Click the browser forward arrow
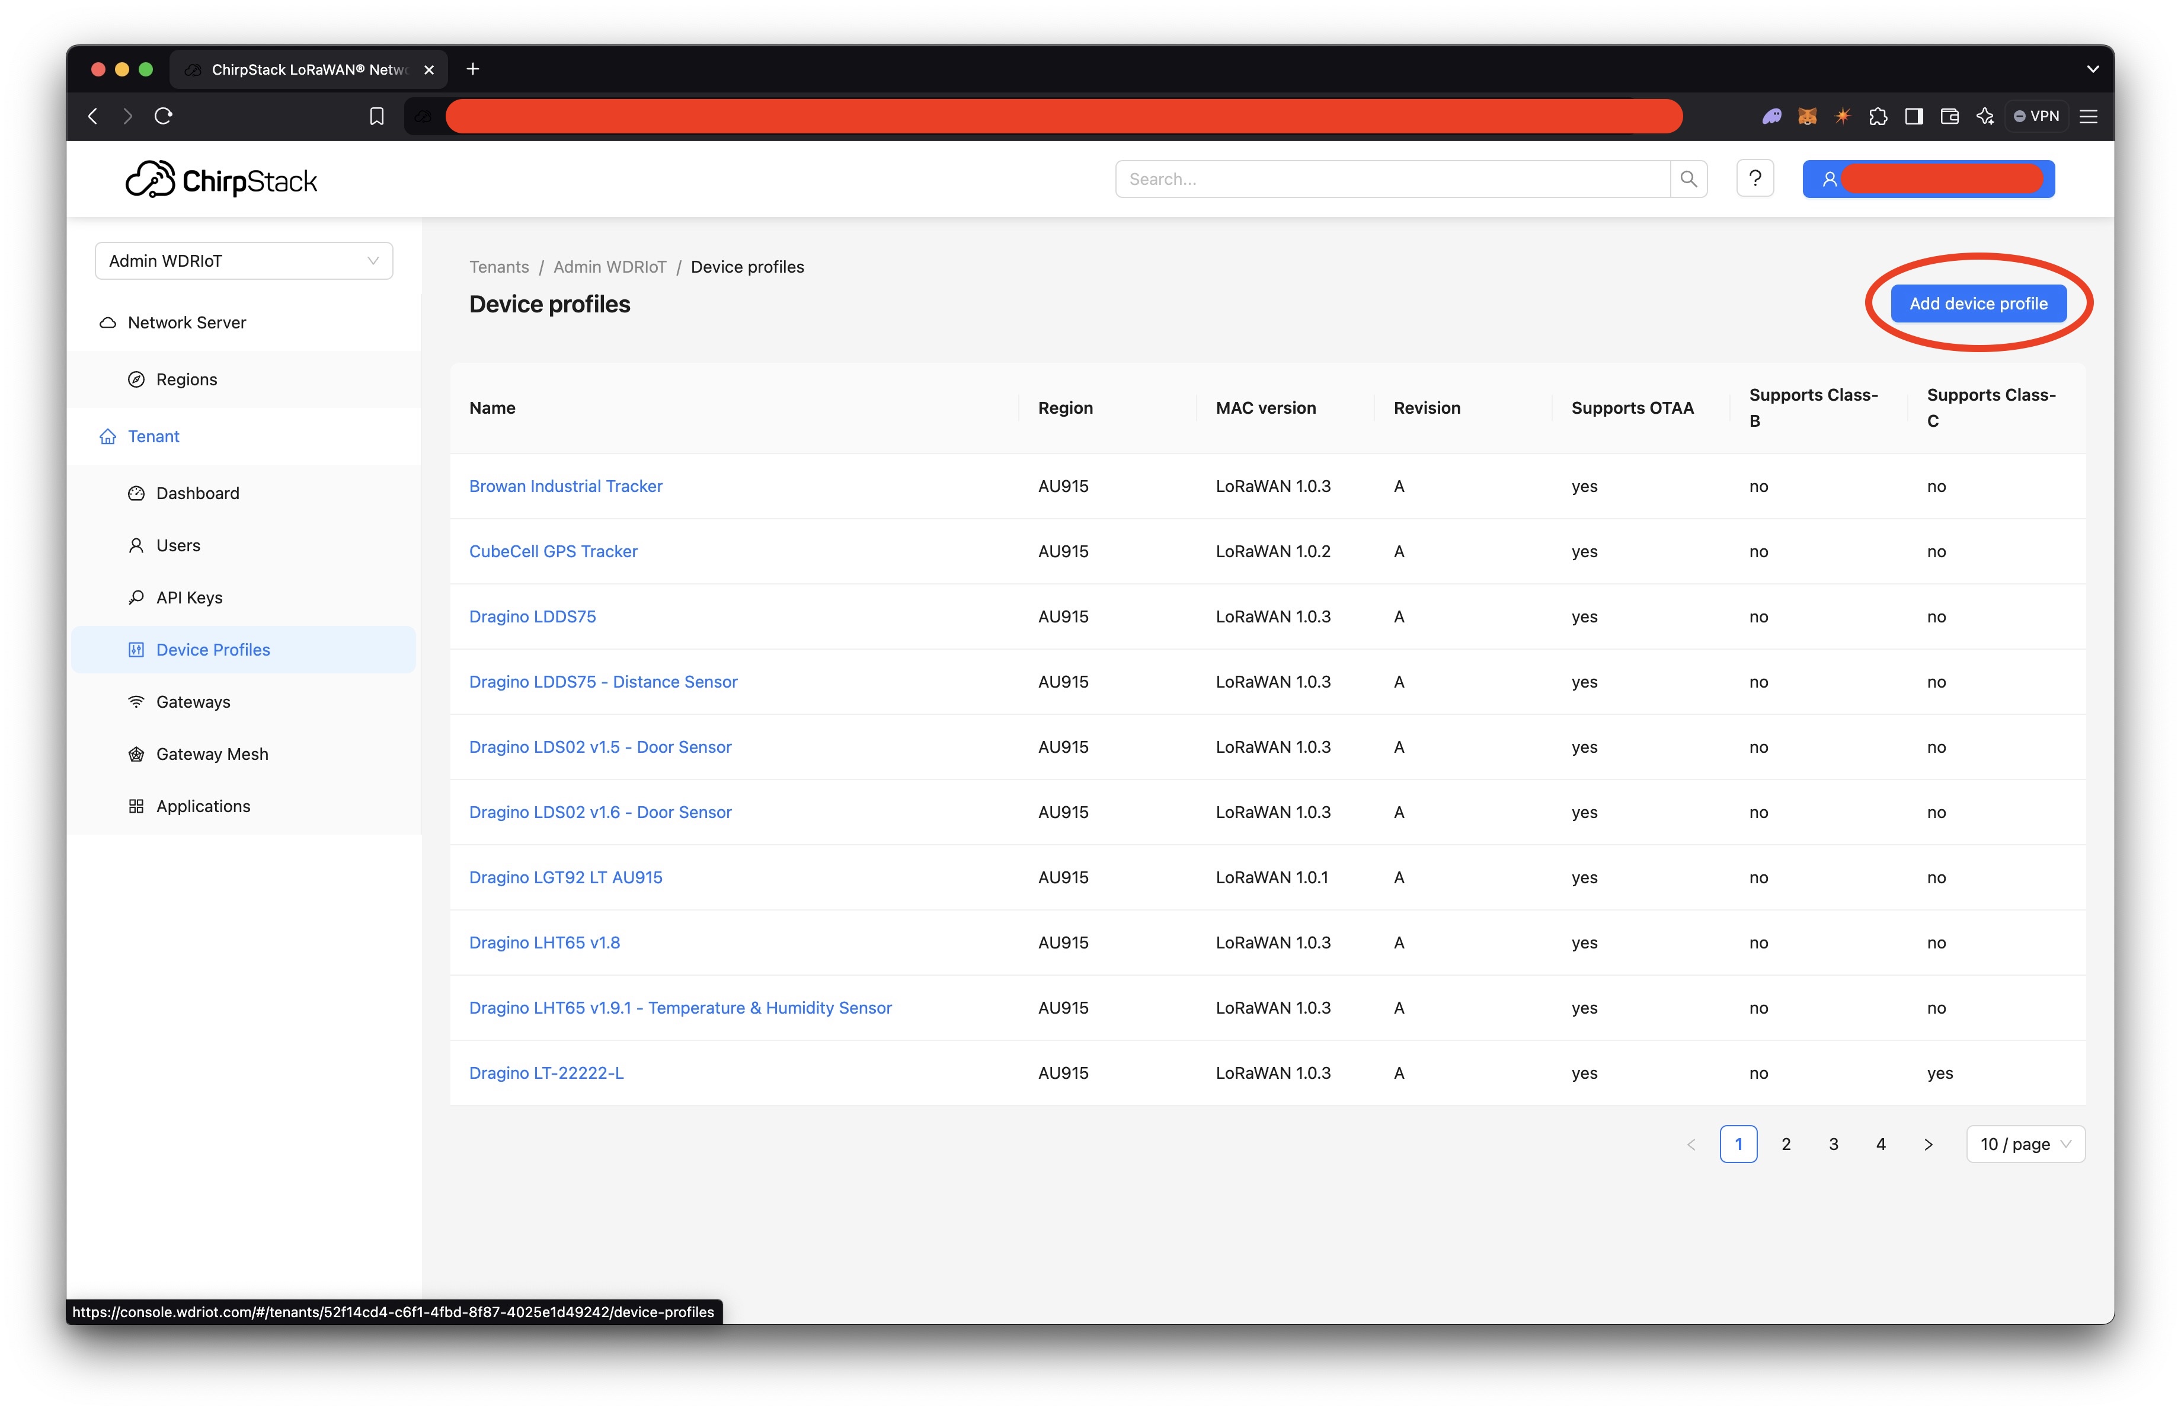2181x1412 pixels. (x=127, y=116)
